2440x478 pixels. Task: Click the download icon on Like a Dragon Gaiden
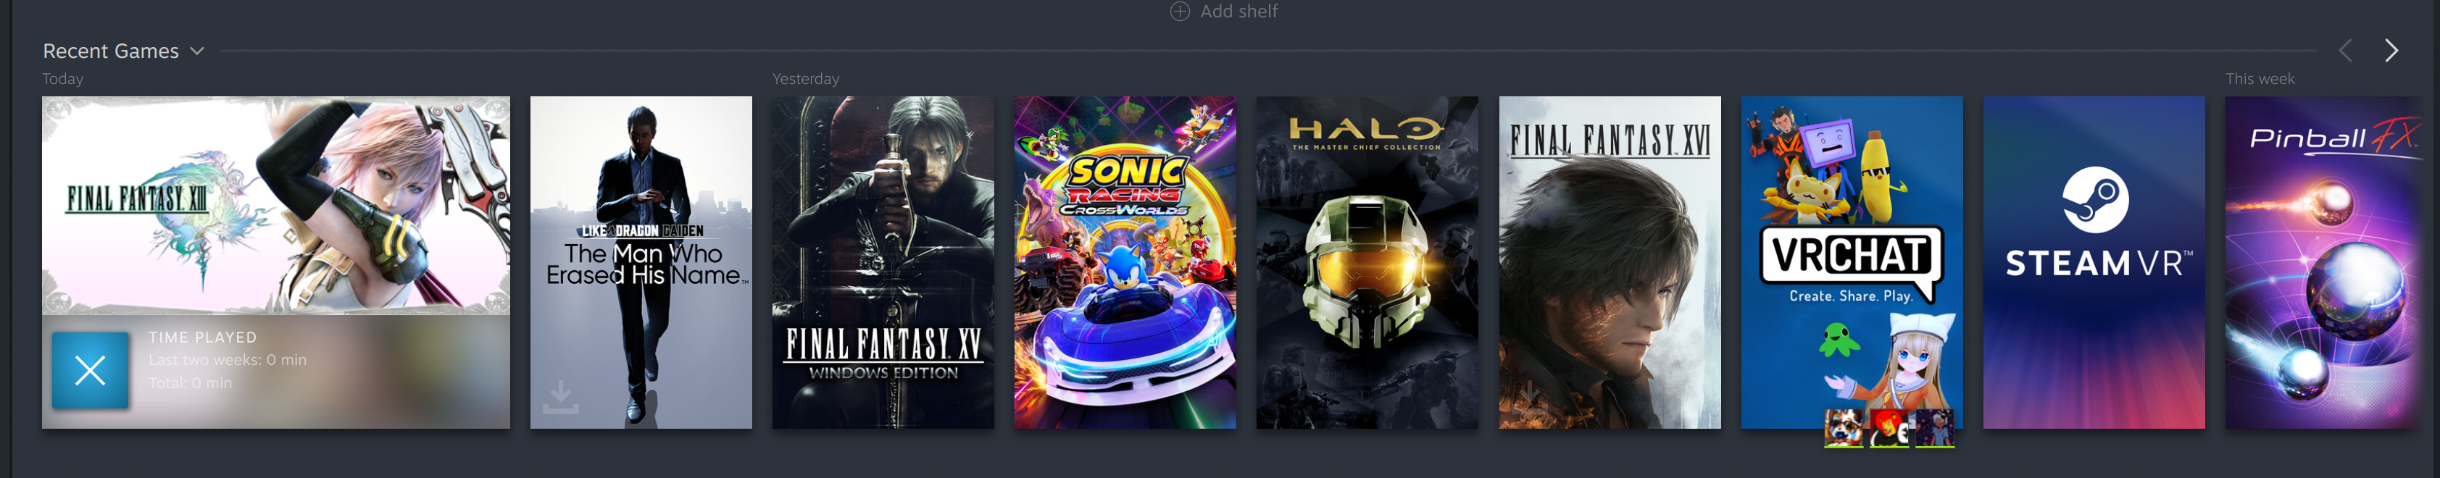point(561,398)
